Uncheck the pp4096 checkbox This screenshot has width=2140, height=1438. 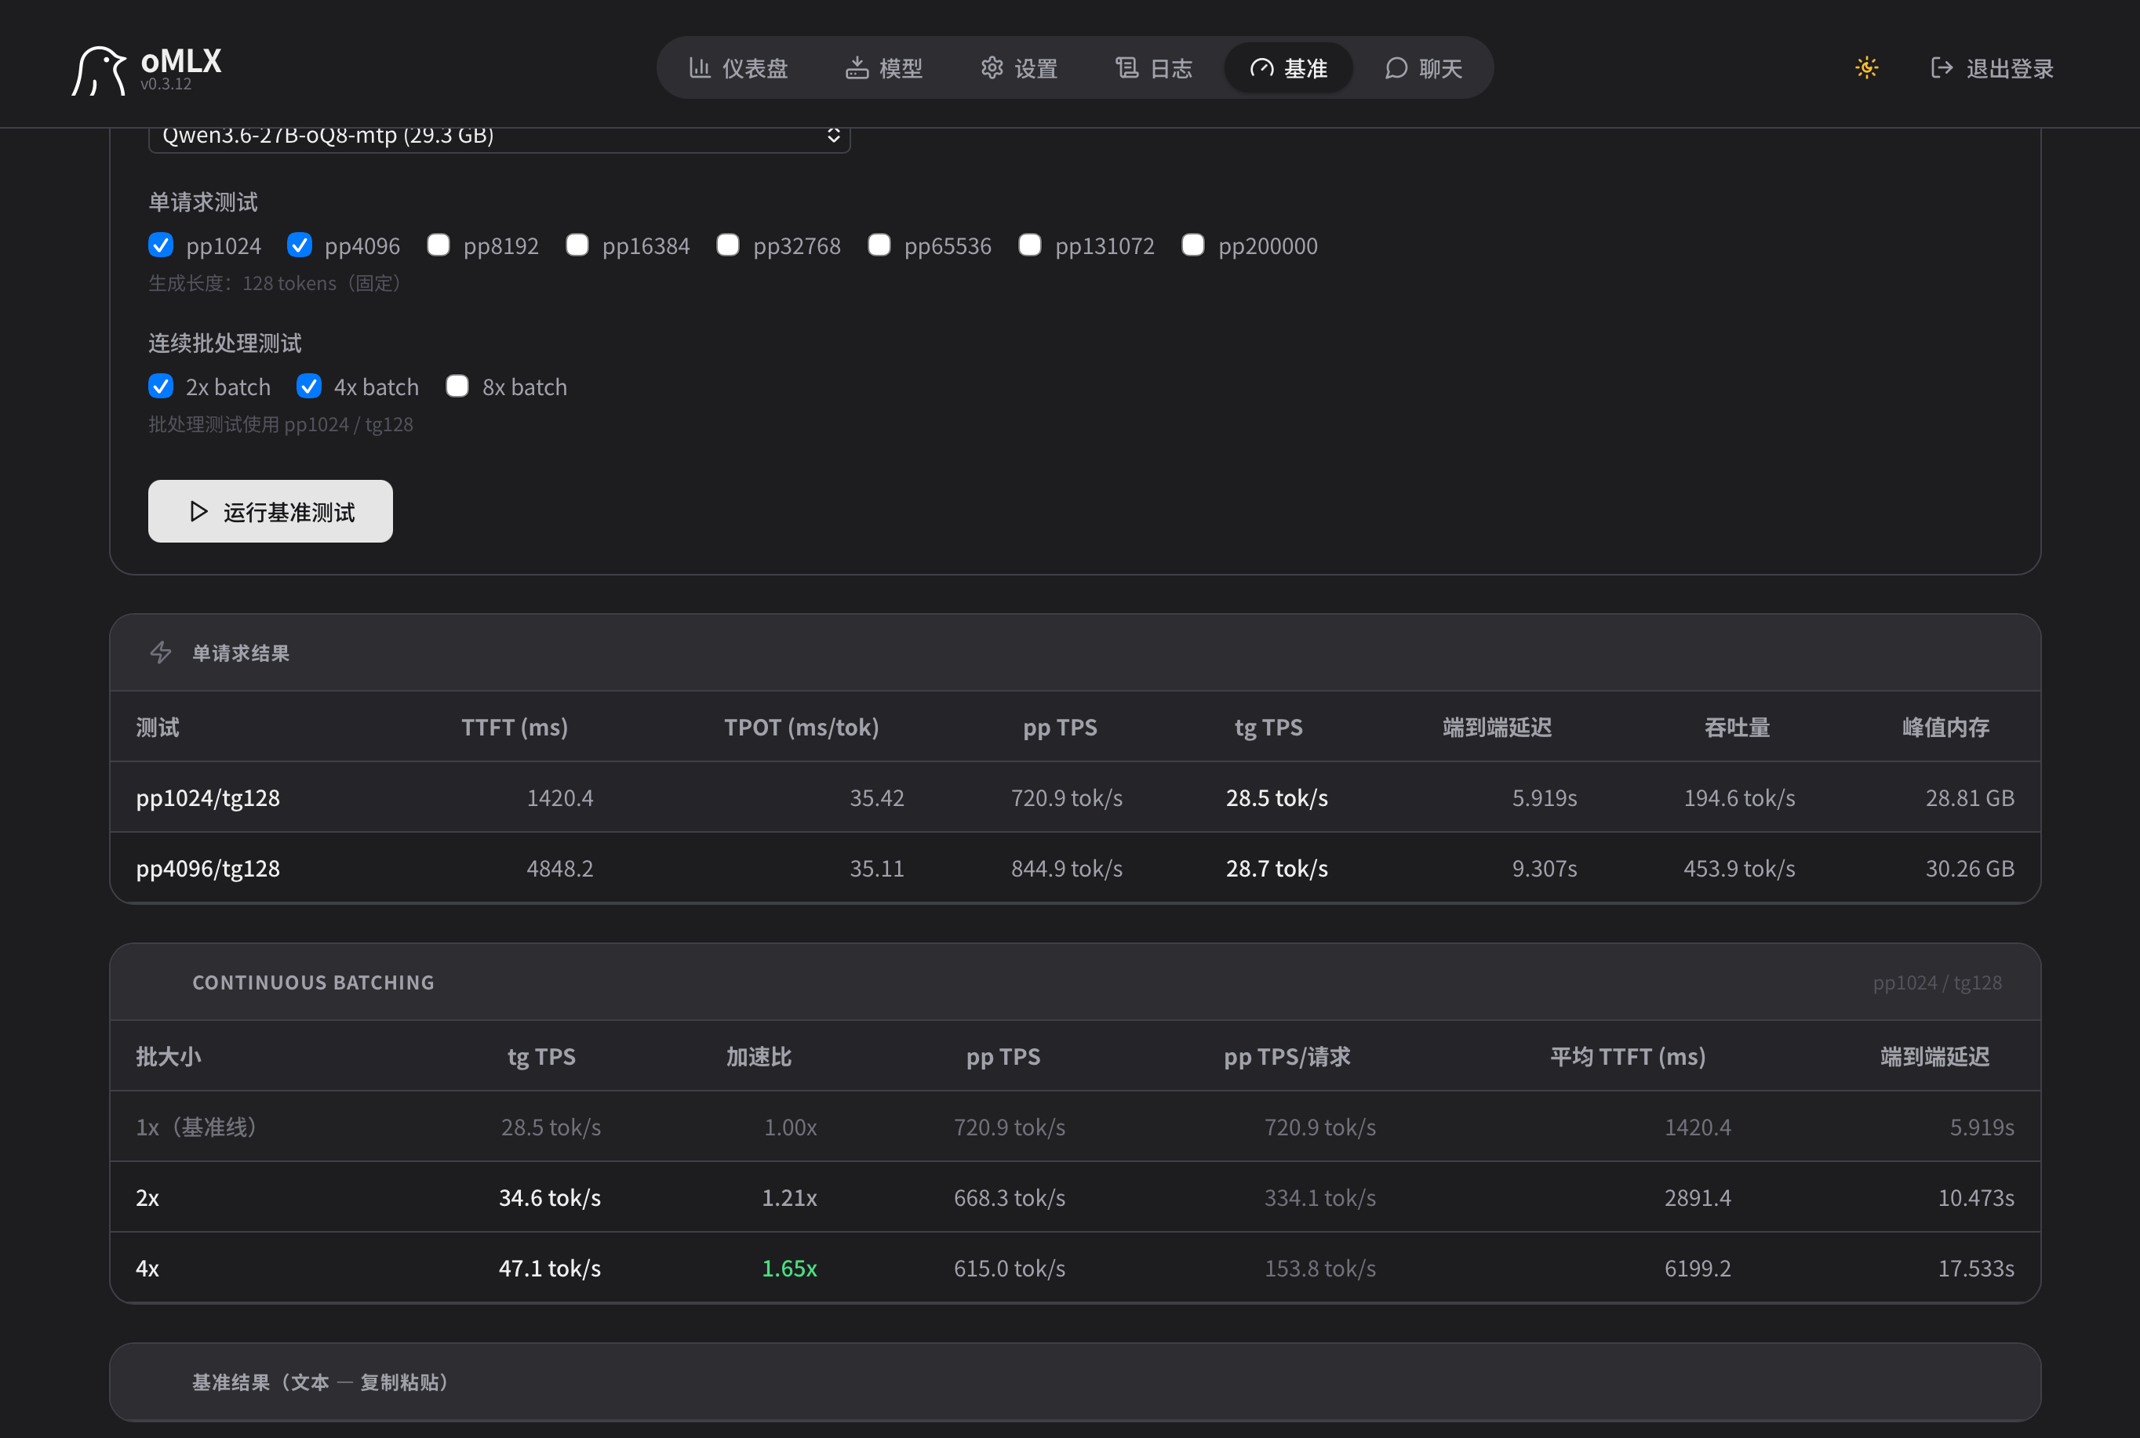click(299, 245)
